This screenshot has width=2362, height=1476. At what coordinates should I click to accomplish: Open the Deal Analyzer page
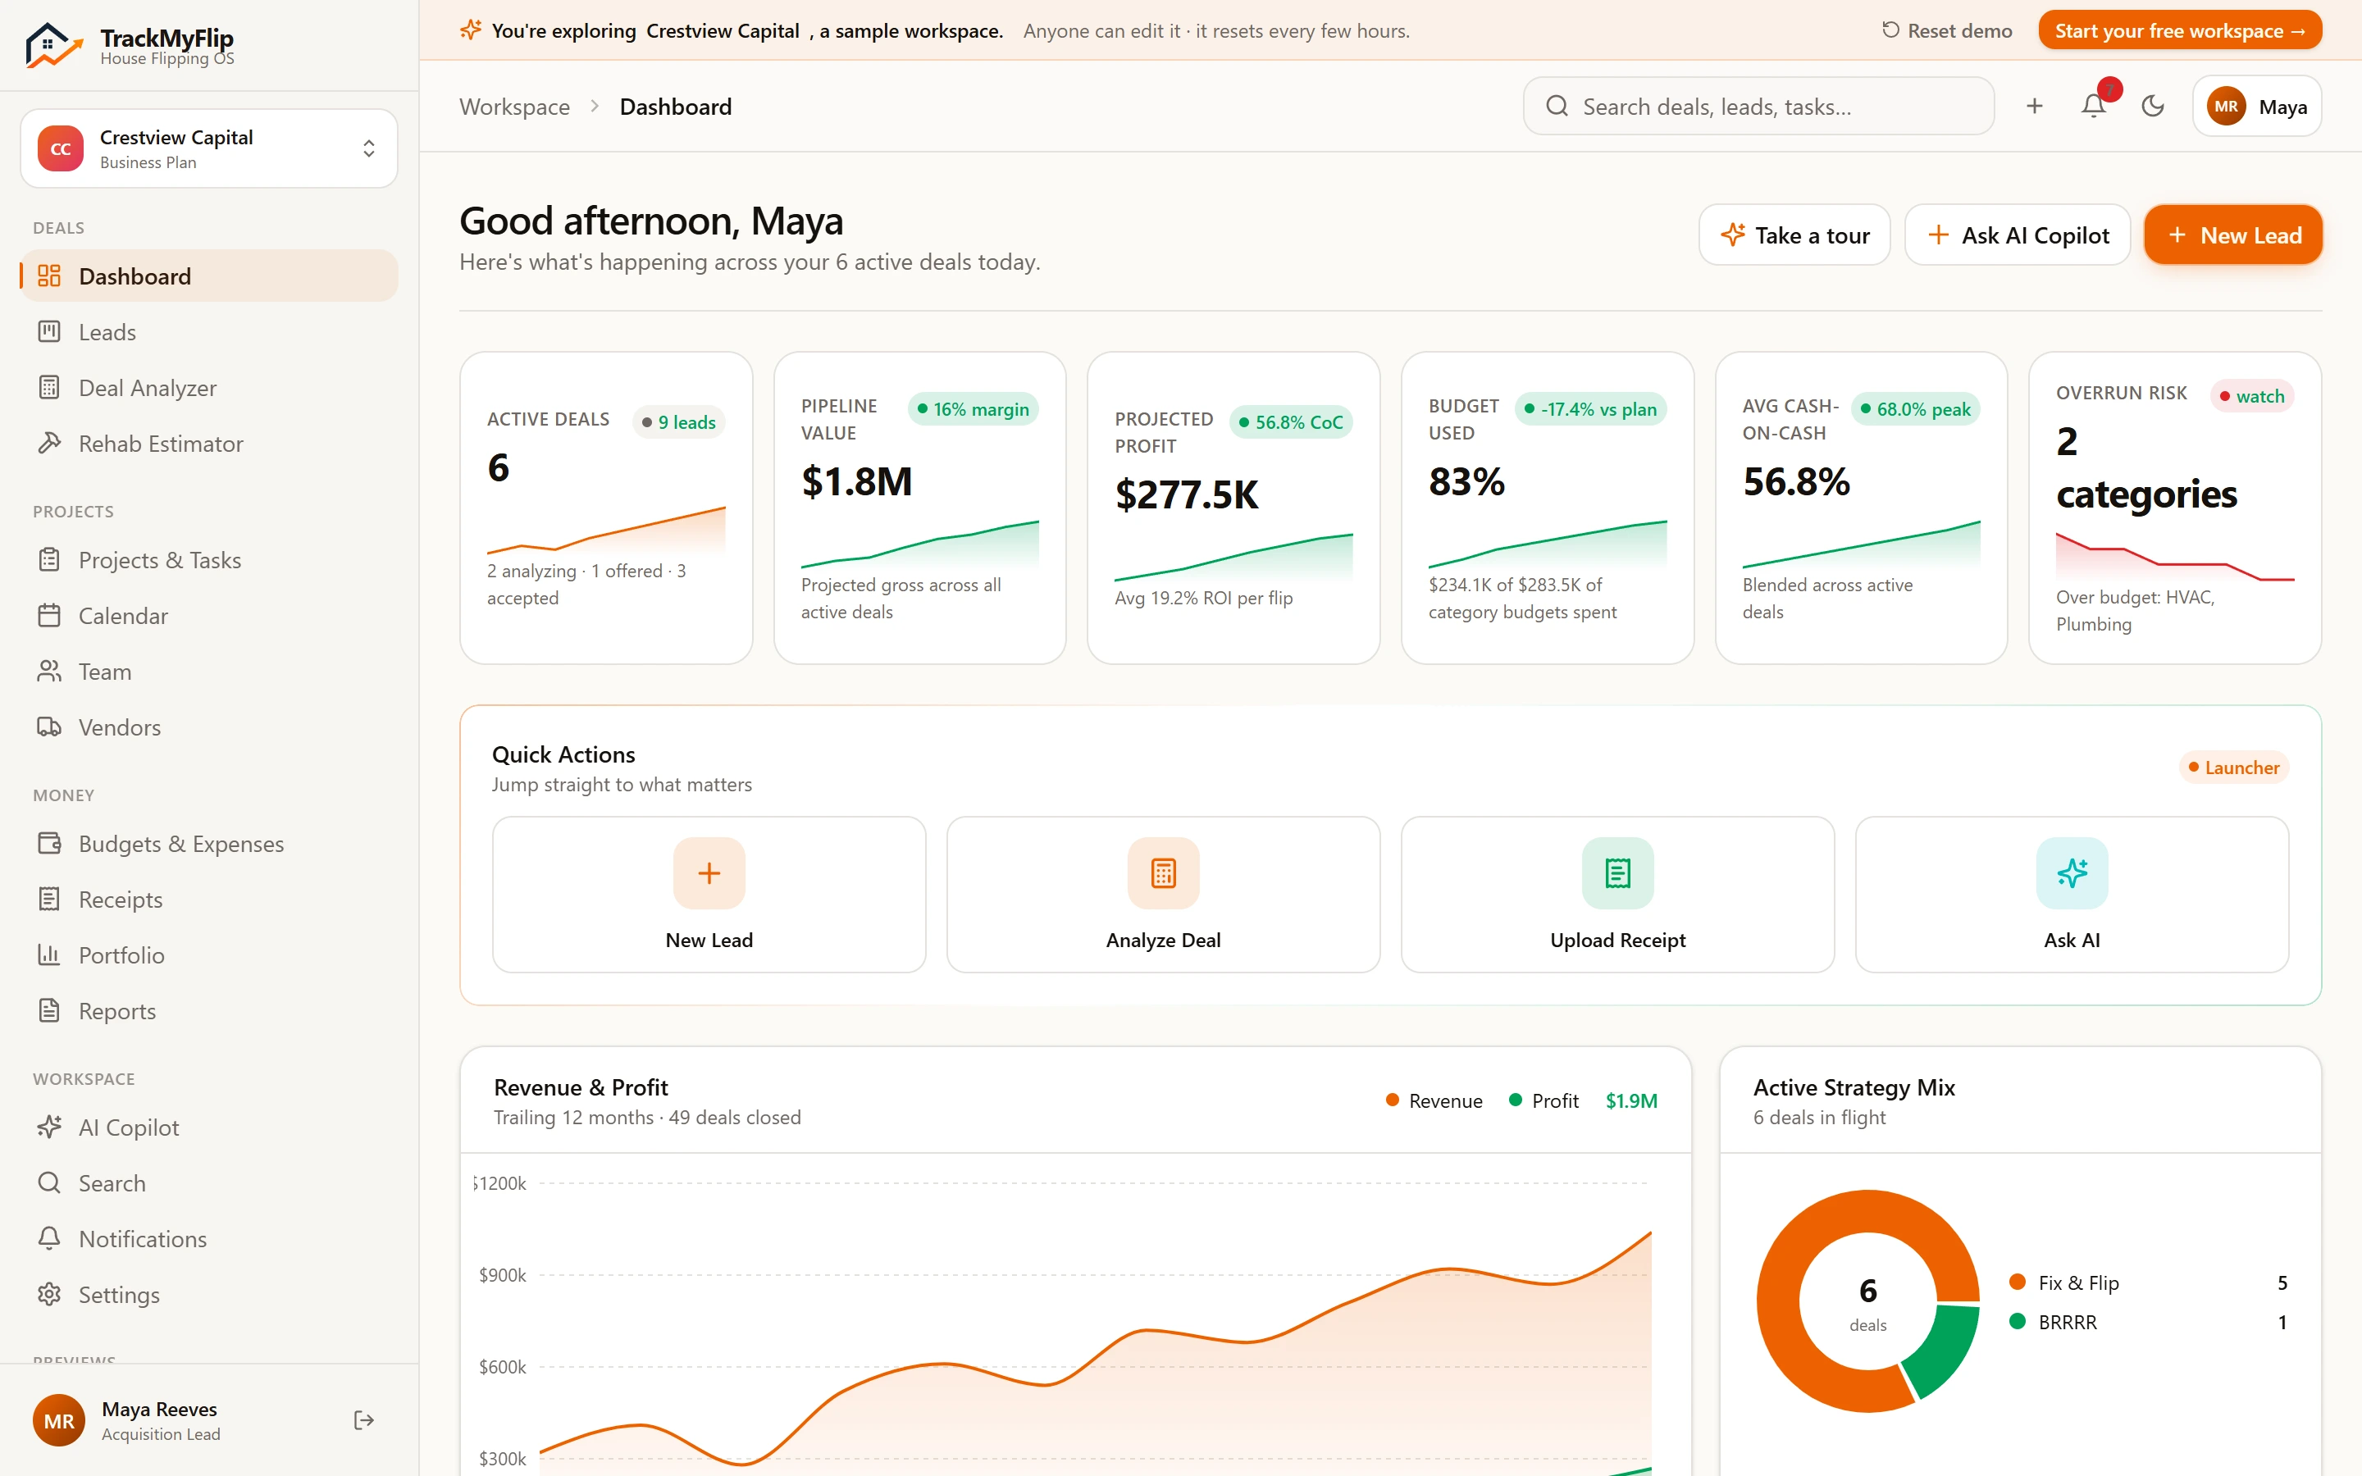point(209,388)
